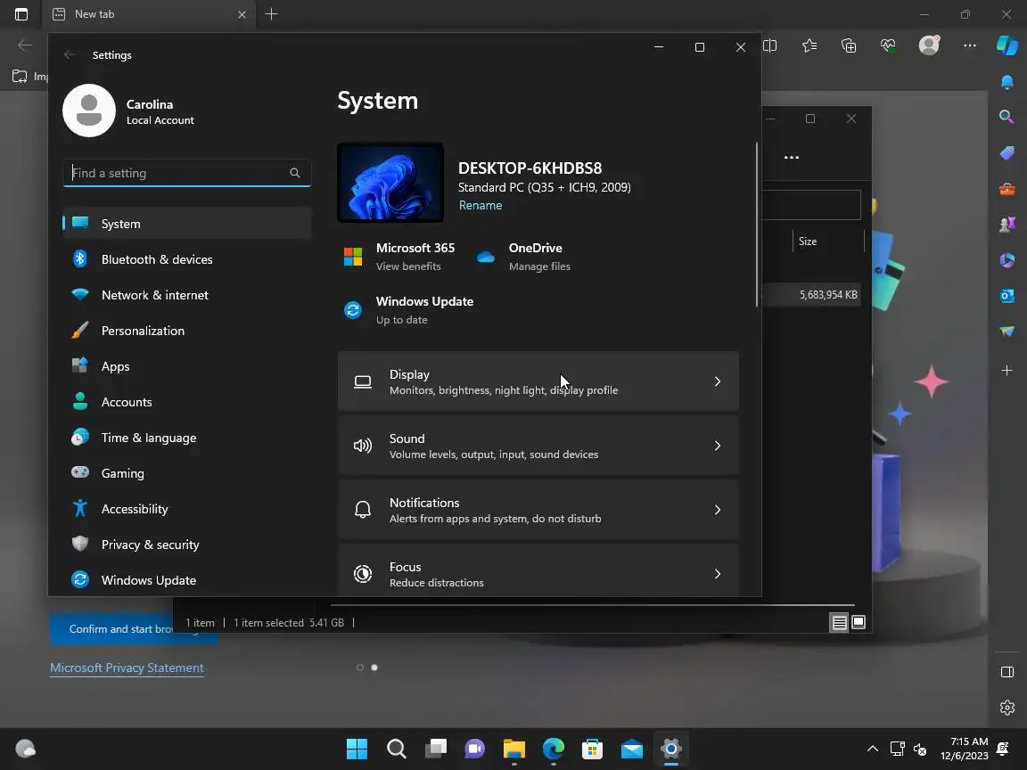The width and height of the screenshot is (1027, 770).
Task: Open Windows Start menu
Action: point(357,749)
